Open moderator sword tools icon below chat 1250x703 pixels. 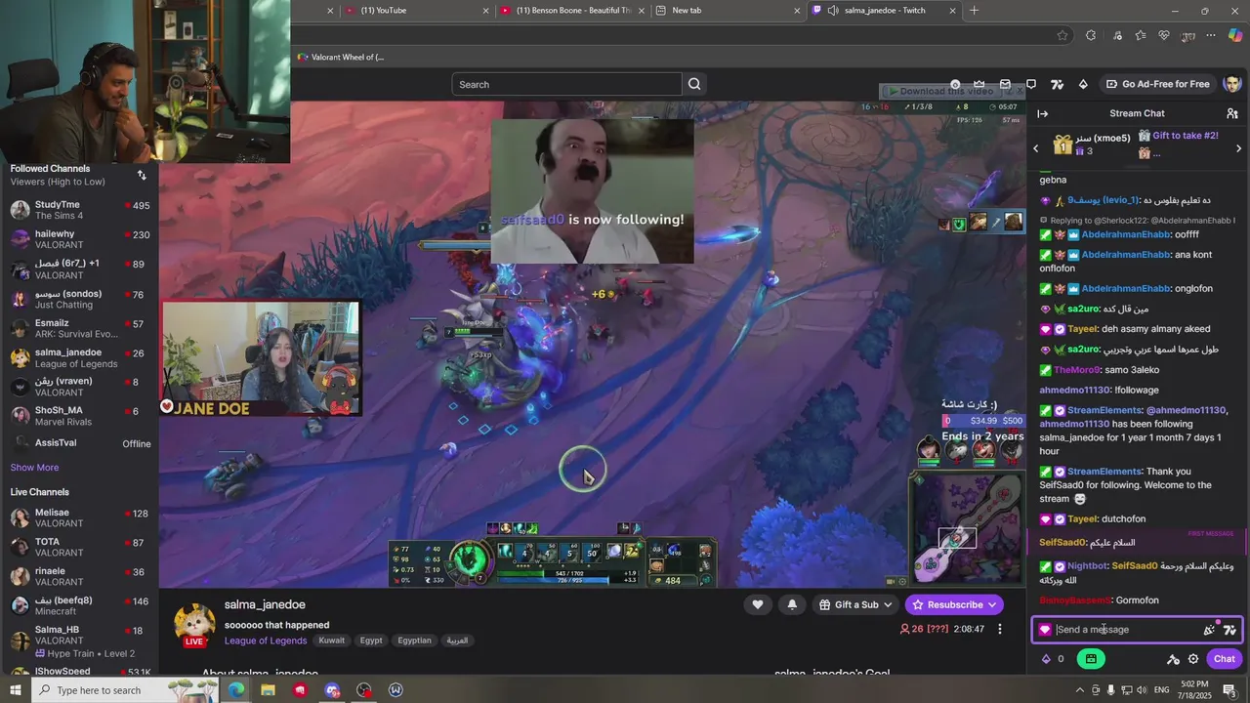pos(1173,659)
